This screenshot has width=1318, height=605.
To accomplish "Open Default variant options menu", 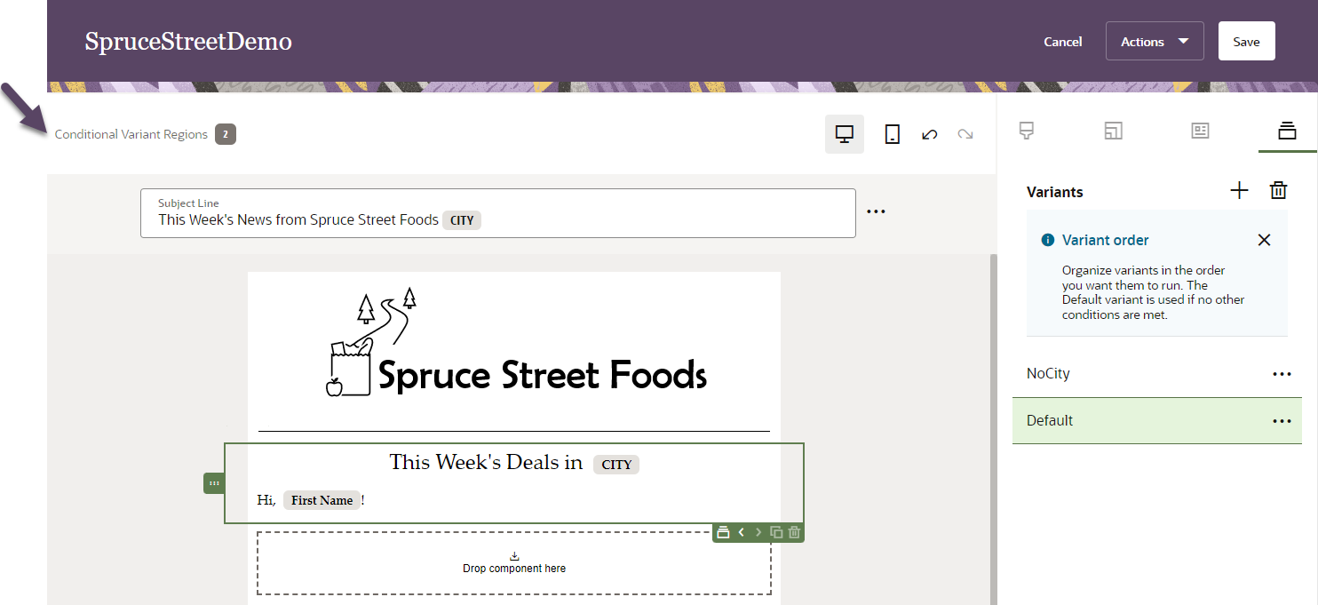I will (x=1282, y=421).
